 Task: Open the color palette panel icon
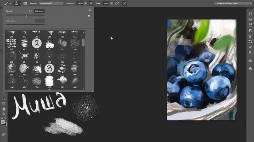coord(250,61)
